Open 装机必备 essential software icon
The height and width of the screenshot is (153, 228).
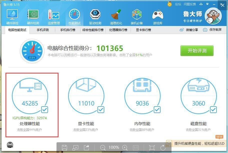tap(137, 17)
